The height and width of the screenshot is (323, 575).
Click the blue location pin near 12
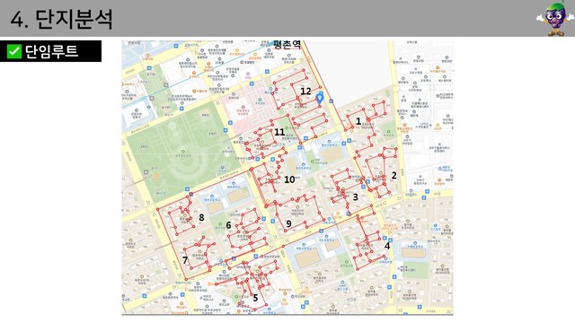[320, 98]
